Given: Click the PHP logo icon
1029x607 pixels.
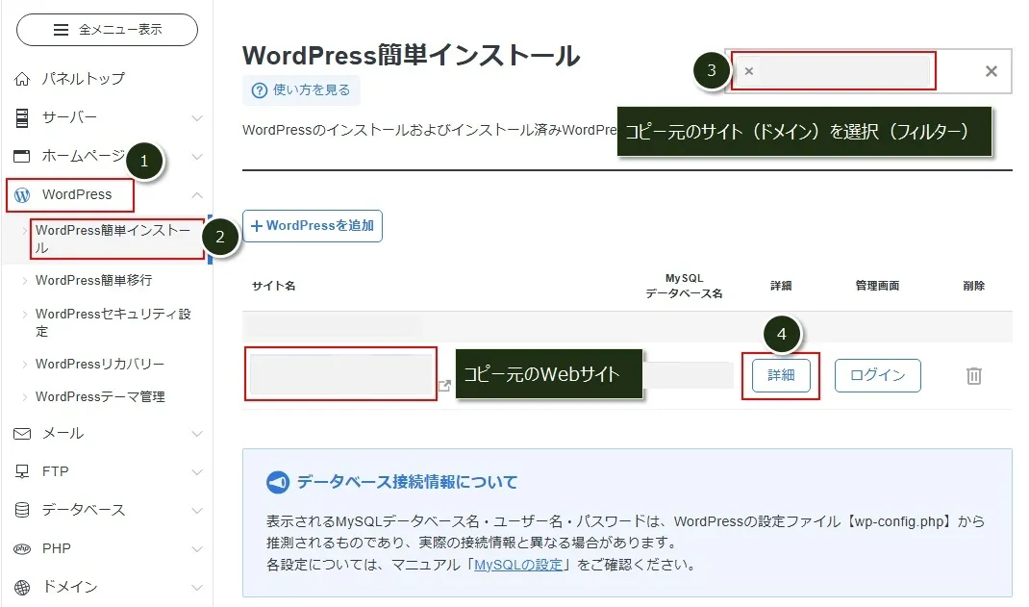Looking at the screenshot, I should pyautogui.click(x=22, y=548).
